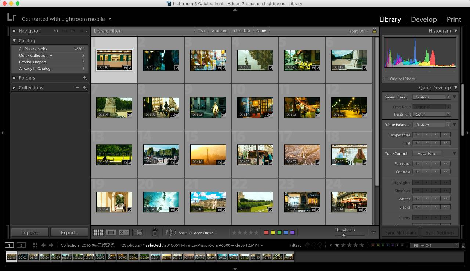Switch to Loupe view icon
Screen dimensions: 470x271
click(111, 232)
